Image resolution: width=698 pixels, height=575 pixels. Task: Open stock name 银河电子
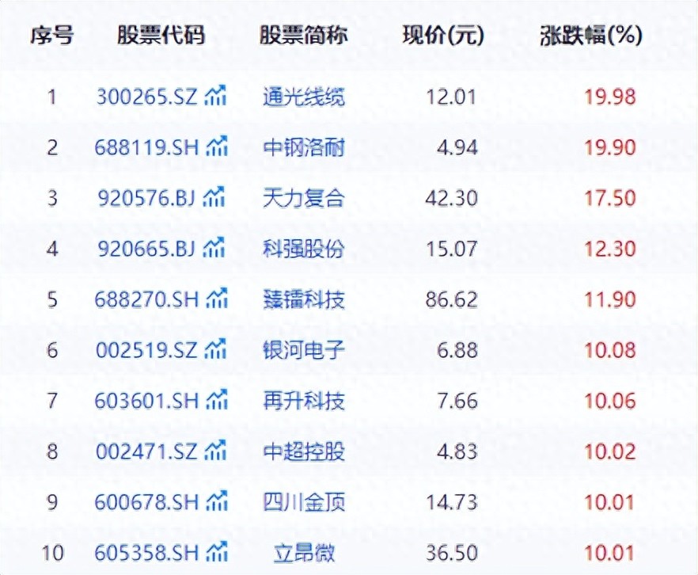click(304, 351)
